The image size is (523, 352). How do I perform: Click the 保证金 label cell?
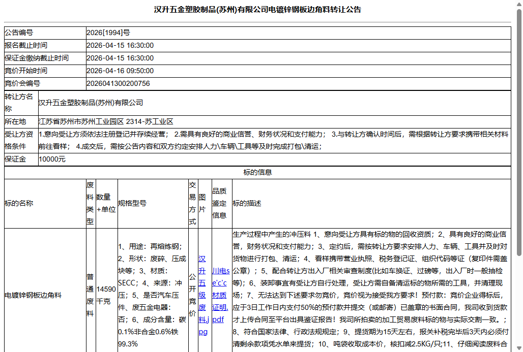coord(21,159)
